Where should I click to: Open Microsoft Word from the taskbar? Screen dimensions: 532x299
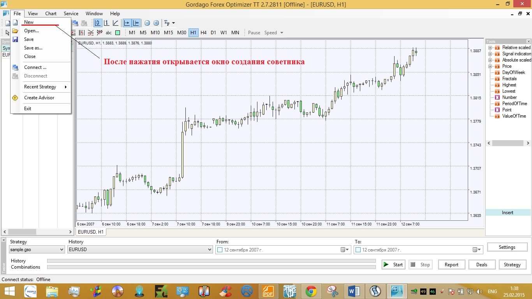[354, 291]
